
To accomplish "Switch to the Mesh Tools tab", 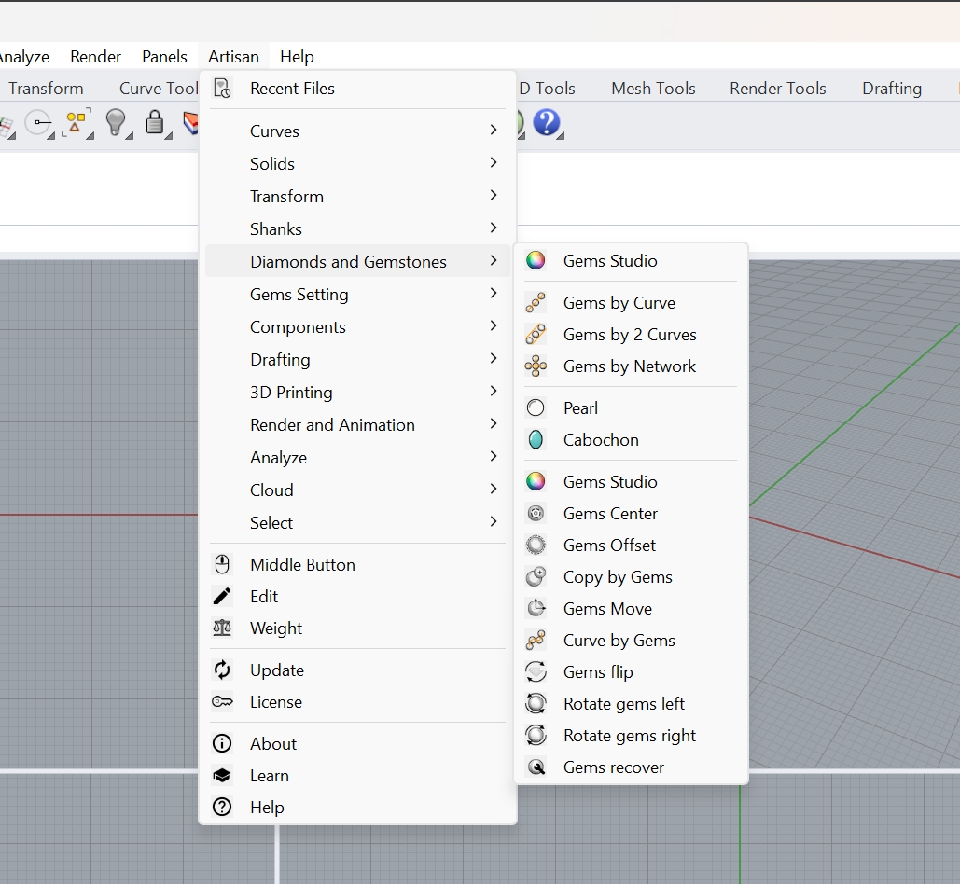I will [653, 89].
